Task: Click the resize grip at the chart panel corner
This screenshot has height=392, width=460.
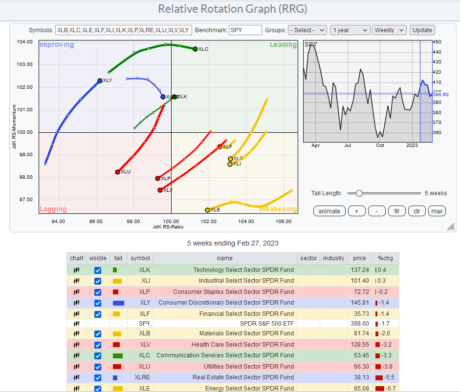Action: pyautogui.click(x=451, y=227)
